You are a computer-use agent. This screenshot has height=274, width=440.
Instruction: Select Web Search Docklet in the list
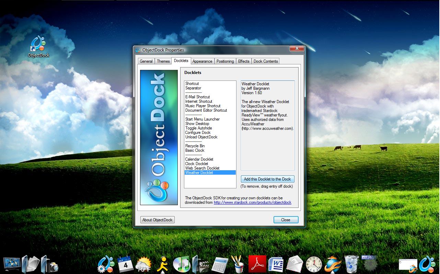click(202, 168)
